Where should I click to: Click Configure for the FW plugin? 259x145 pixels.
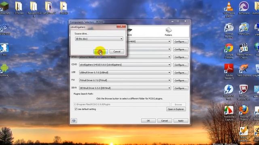tap(180, 81)
